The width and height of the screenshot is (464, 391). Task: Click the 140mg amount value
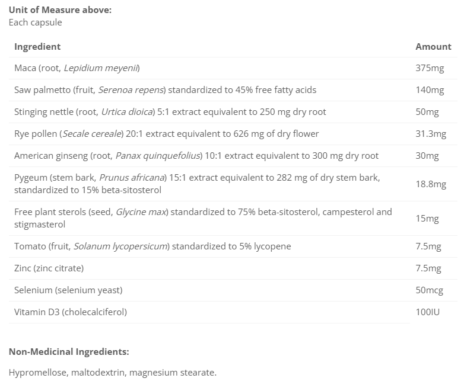(430, 90)
